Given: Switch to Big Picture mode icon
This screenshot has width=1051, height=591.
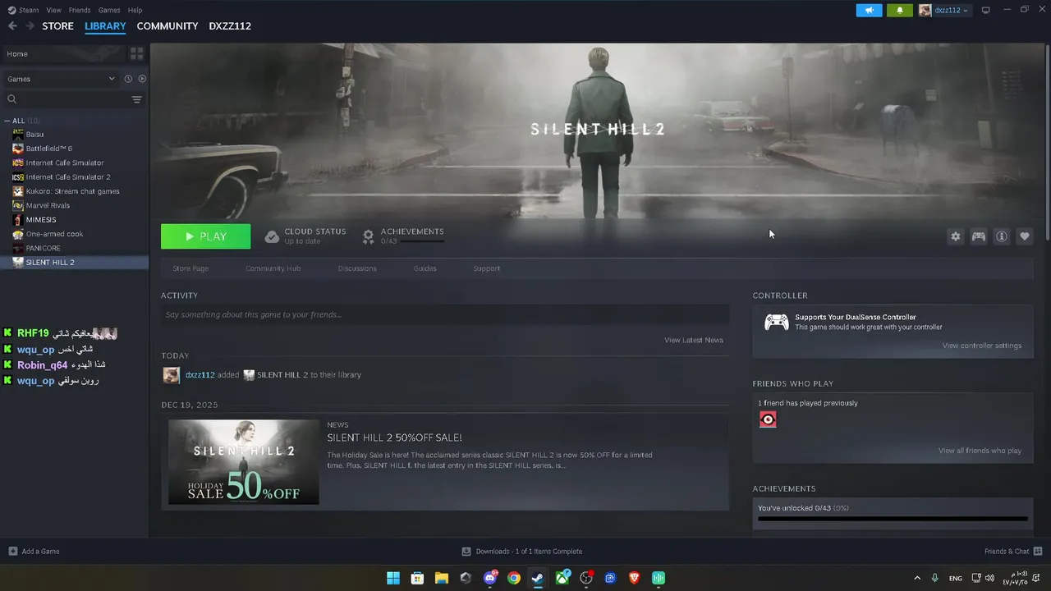Looking at the screenshot, I should 985,10.
